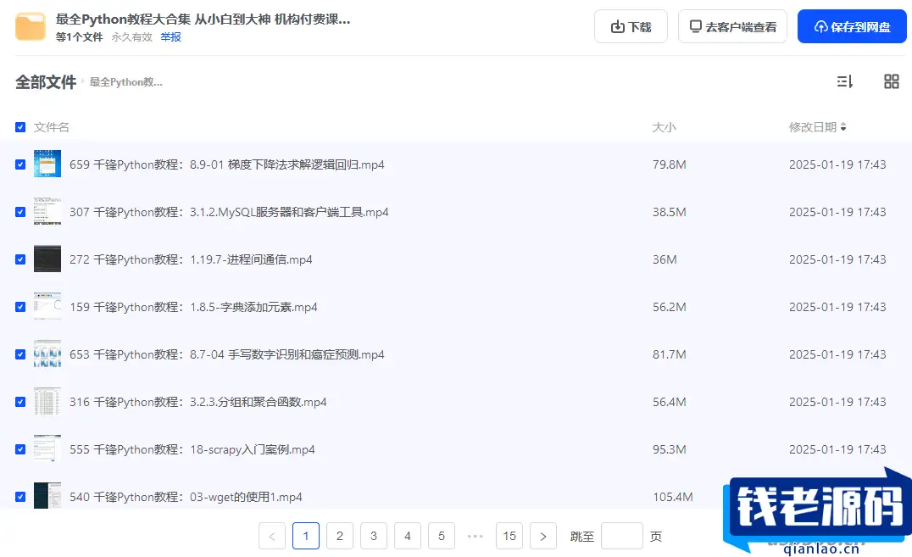912x557 pixels.
Task: Click the 举报 report link
Action: (x=170, y=37)
